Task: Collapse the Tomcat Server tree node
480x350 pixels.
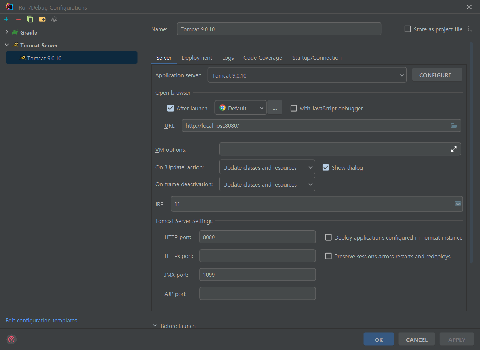Action: [x=7, y=45]
